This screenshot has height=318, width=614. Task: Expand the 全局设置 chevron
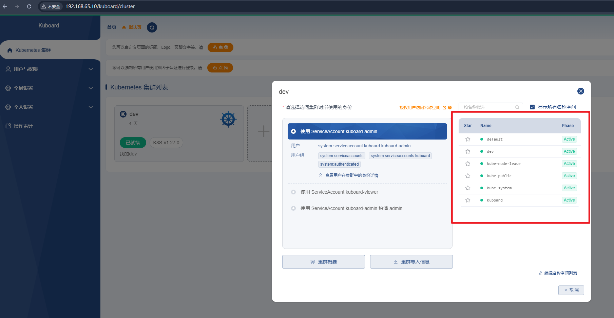pyautogui.click(x=91, y=88)
